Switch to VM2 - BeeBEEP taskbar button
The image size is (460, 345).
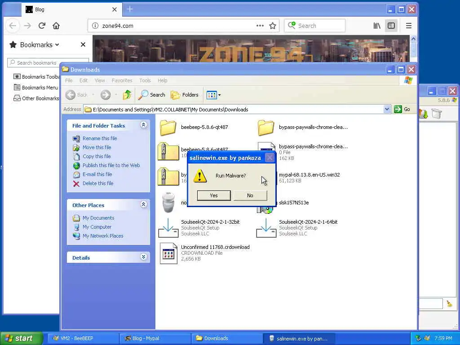[x=83, y=339]
